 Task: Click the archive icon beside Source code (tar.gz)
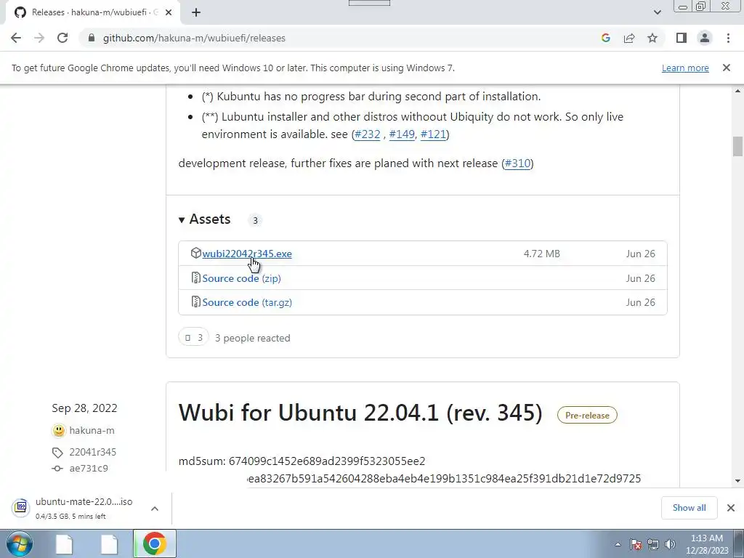click(x=195, y=302)
